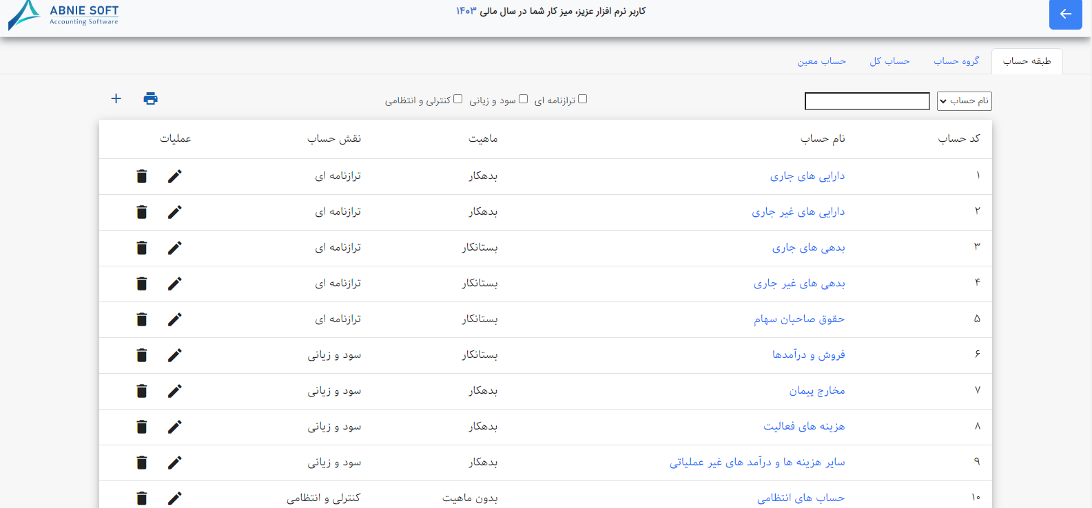This screenshot has height=508, width=1092.
Task: Print the account class list
Action: pos(150,98)
